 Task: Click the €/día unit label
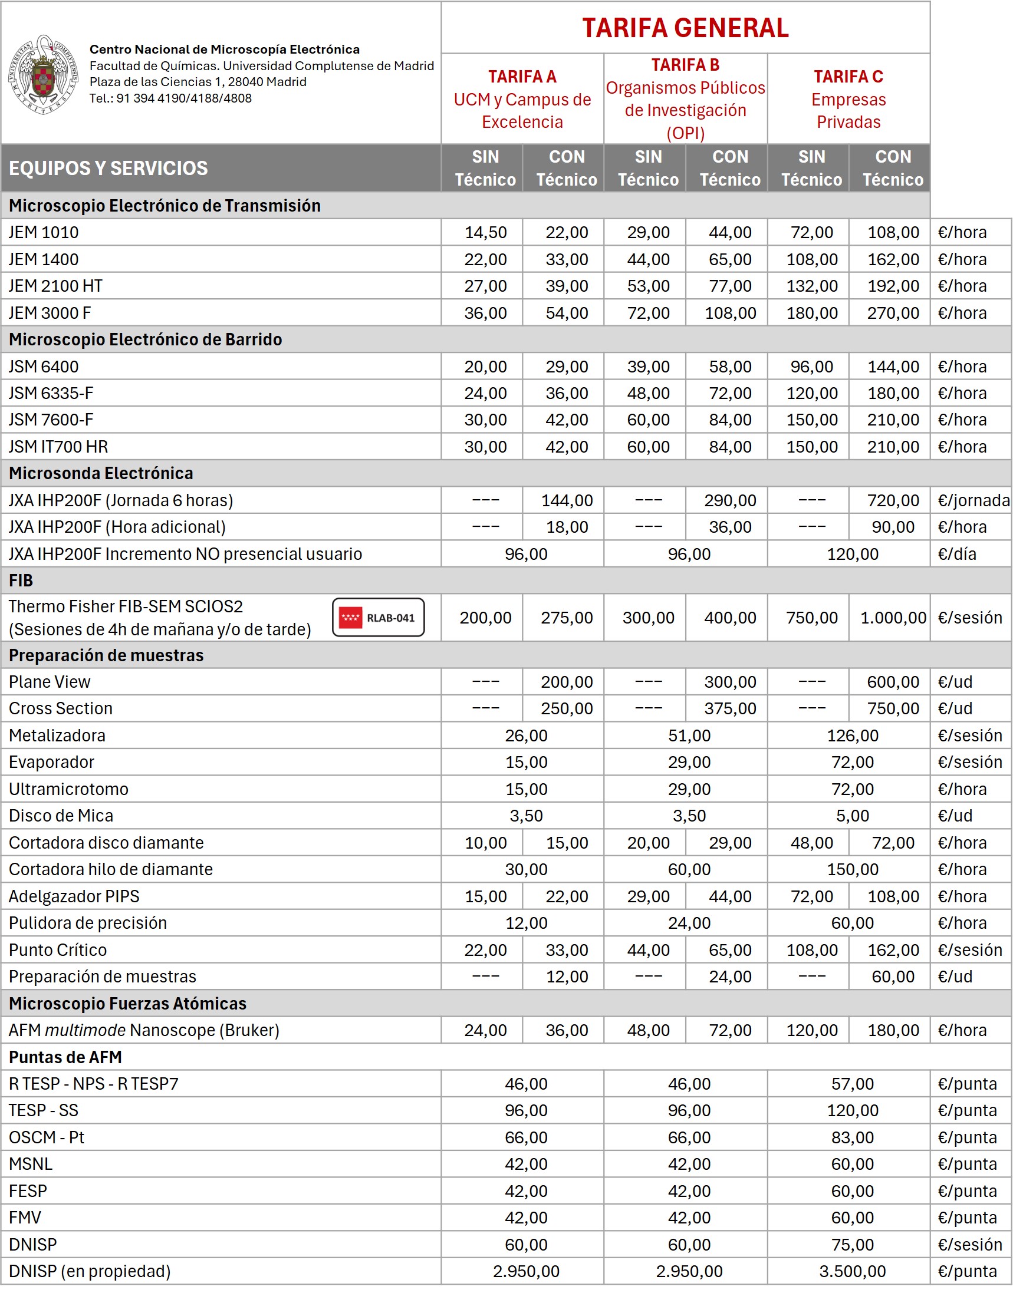(x=956, y=554)
